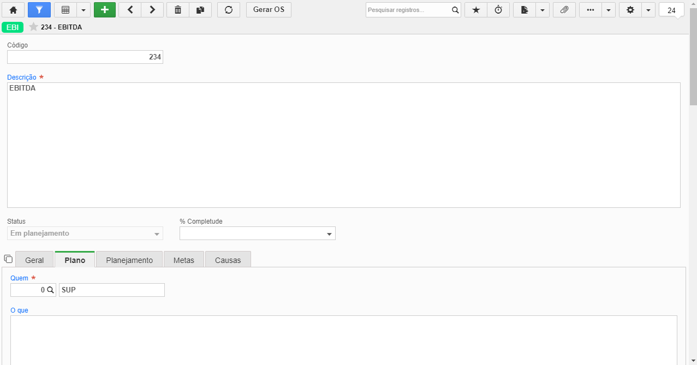
Task: Go to the home screen icon
Action: (13, 10)
